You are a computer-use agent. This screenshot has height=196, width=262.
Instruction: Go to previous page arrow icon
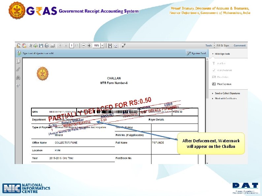tap(60, 45)
